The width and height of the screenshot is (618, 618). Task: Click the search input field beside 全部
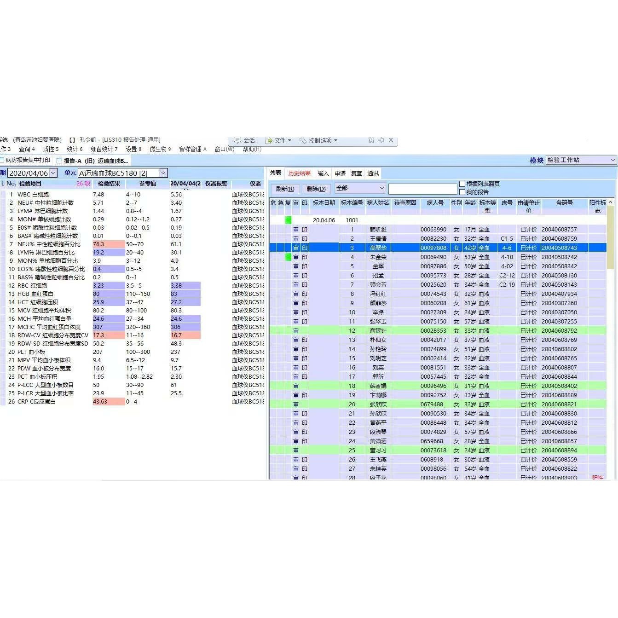click(422, 189)
